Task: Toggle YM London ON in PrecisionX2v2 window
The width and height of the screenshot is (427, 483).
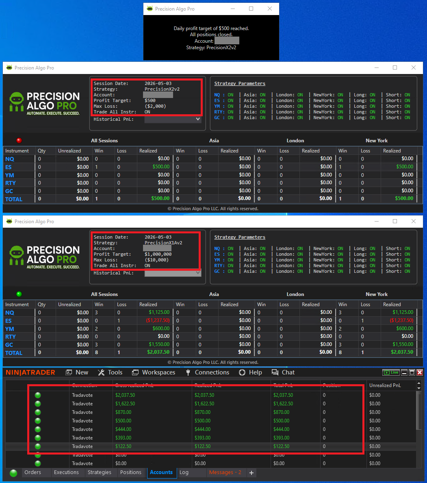Action: coord(300,106)
